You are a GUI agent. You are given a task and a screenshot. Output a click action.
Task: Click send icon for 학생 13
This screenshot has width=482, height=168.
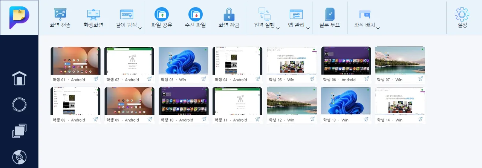366,119
